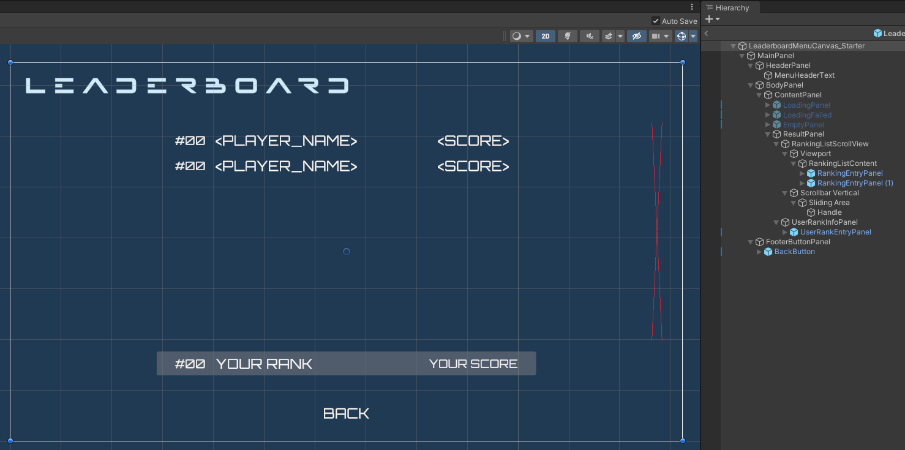Open the Gizmos dropdown arrow

point(693,36)
